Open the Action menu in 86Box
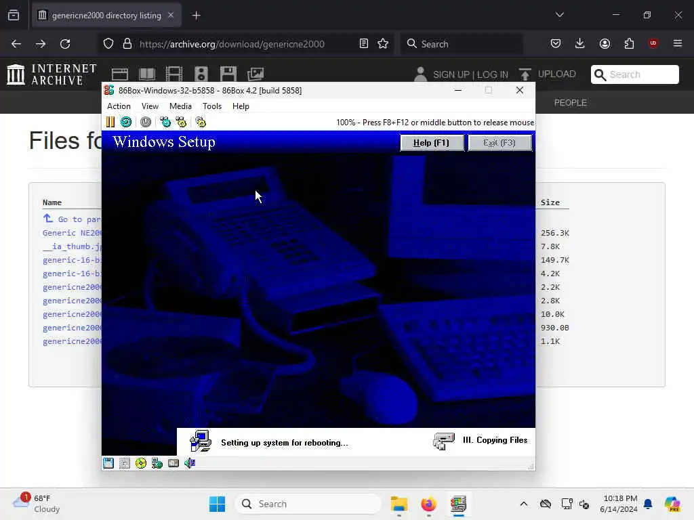The width and height of the screenshot is (694, 520). point(119,106)
